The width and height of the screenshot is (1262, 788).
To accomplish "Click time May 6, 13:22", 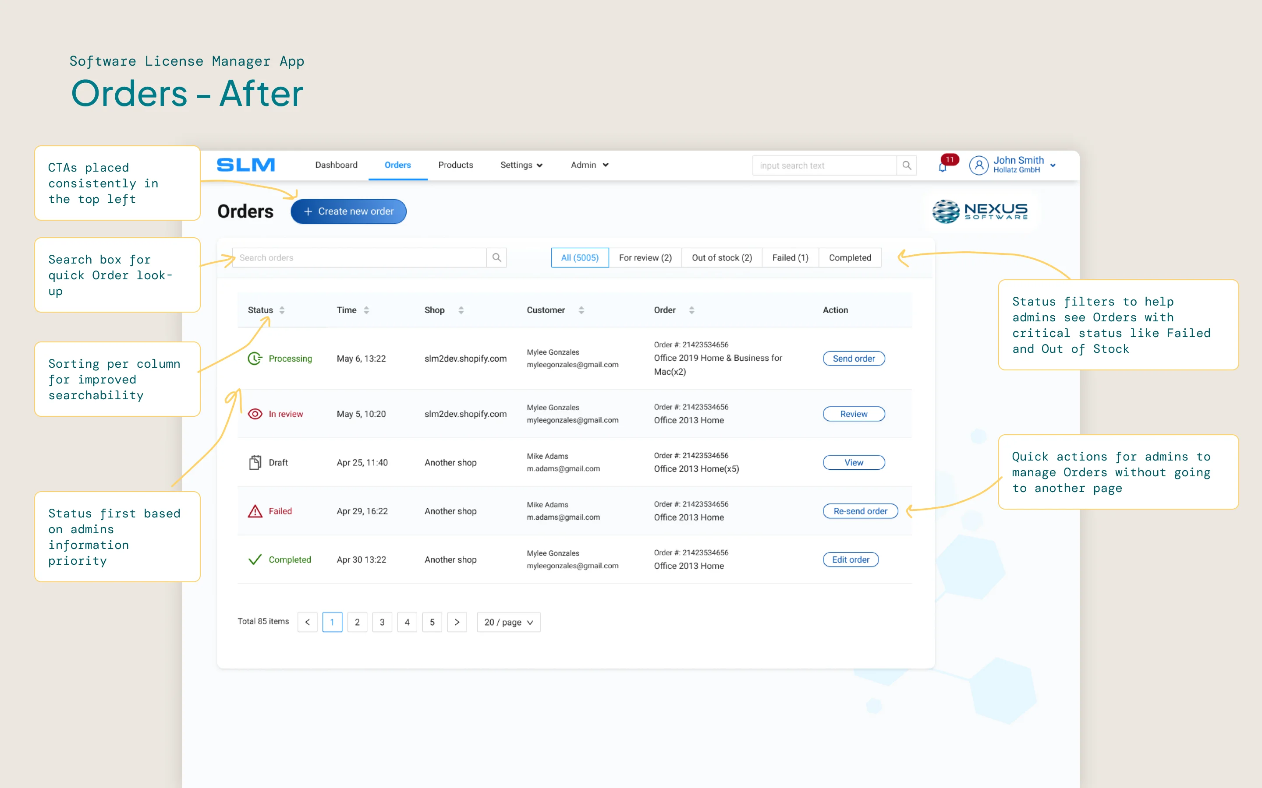I will [x=362, y=359].
